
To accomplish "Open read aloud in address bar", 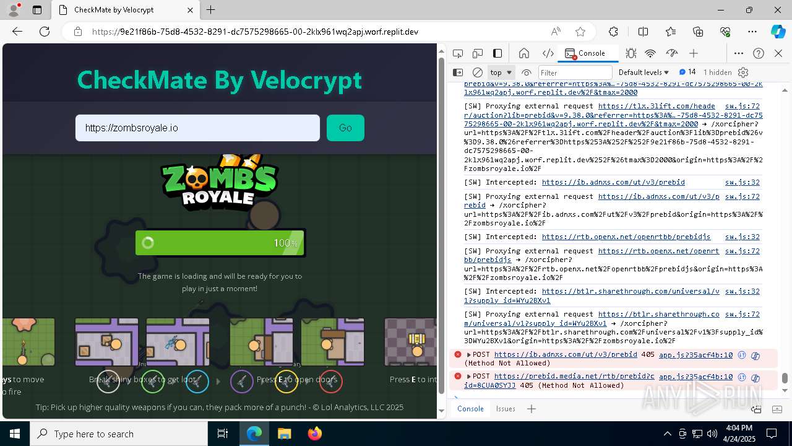I will tap(556, 32).
